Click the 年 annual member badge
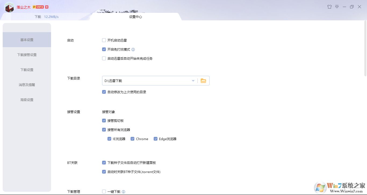367x195 pixels. (47, 7)
